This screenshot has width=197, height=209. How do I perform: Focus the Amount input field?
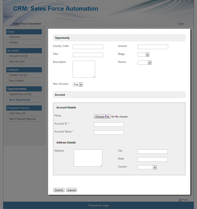pyautogui.click(x=153, y=47)
